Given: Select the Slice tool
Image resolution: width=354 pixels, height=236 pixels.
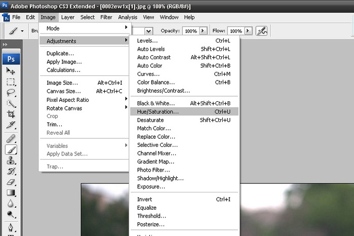Looking at the screenshot, I should pos(11,125).
